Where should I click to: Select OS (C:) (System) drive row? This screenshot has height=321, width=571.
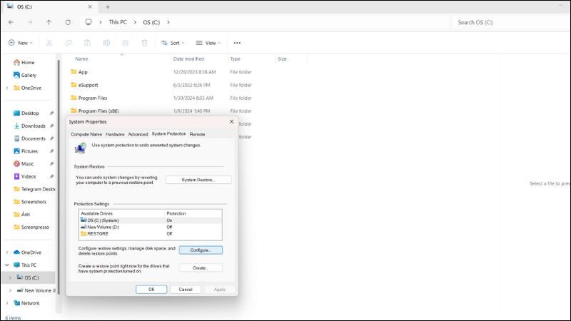point(151,220)
